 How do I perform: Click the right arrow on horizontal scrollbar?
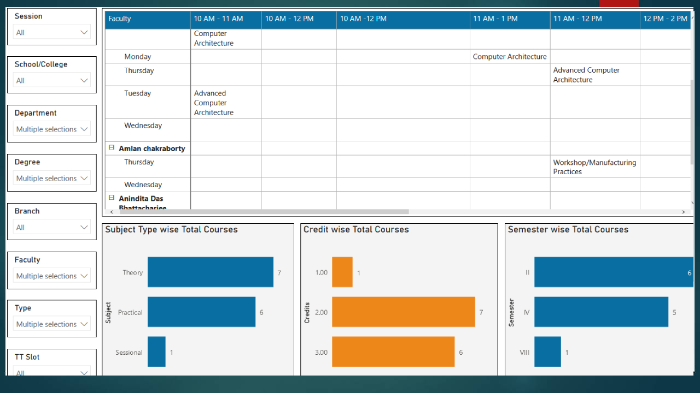(683, 212)
